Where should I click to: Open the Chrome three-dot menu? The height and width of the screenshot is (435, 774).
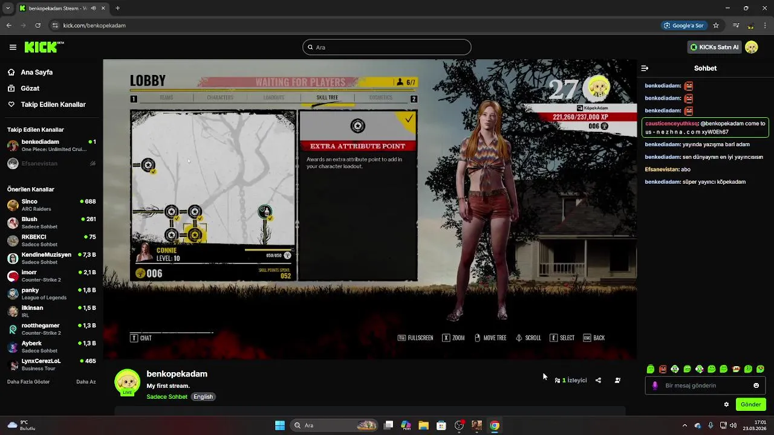tap(765, 25)
